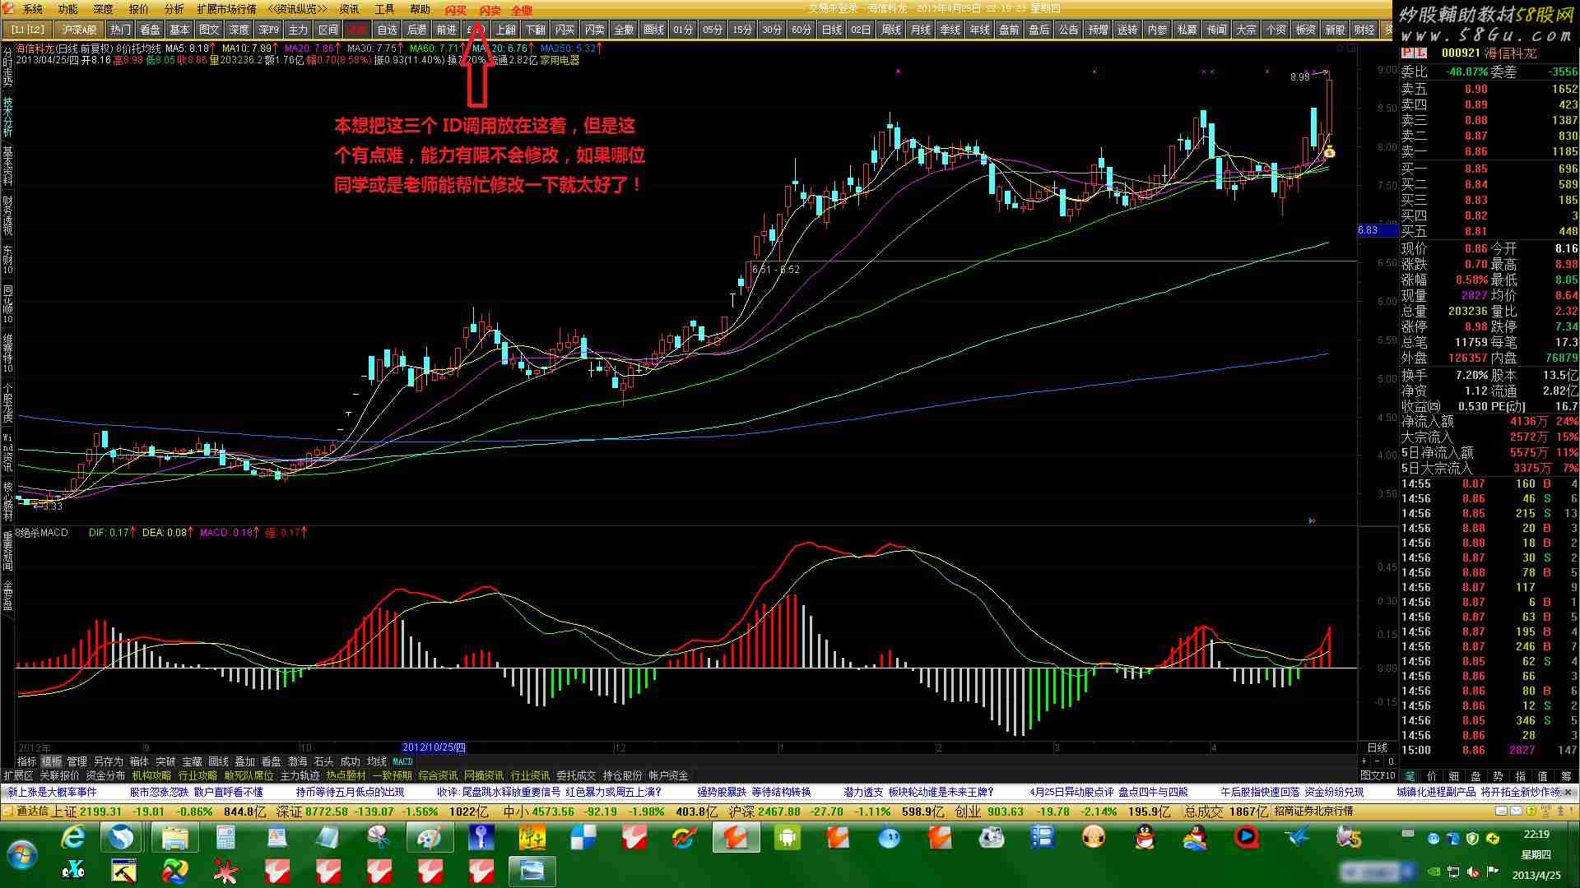Select the 笔 tick tab in quote panel
The image size is (1580, 888).
click(1410, 775)
